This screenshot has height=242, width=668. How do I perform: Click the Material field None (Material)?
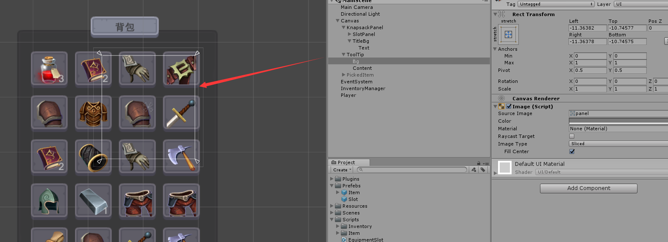tap(618, 129)
